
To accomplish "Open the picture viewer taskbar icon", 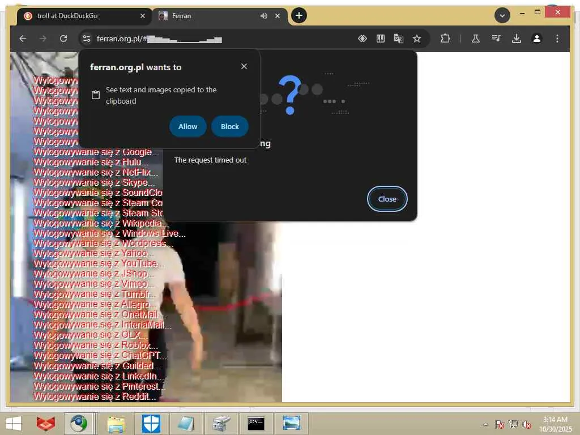I will click(292, 424).
